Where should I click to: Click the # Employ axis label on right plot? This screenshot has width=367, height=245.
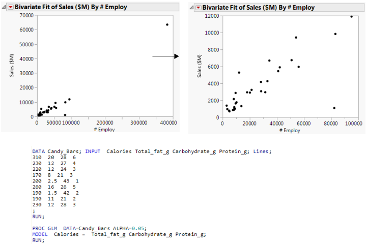[289, 131]
